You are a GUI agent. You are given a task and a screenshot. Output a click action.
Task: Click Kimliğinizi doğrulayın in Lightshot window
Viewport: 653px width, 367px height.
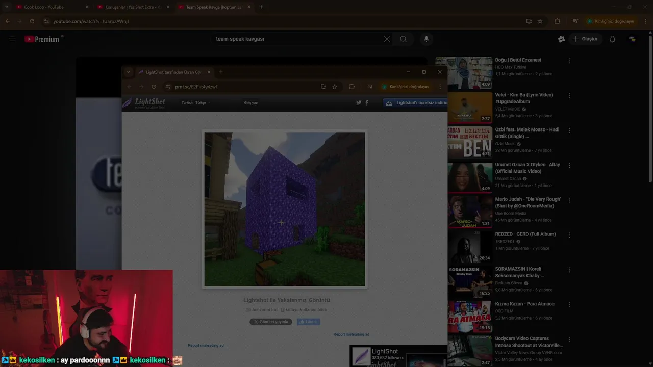point(405,87)
